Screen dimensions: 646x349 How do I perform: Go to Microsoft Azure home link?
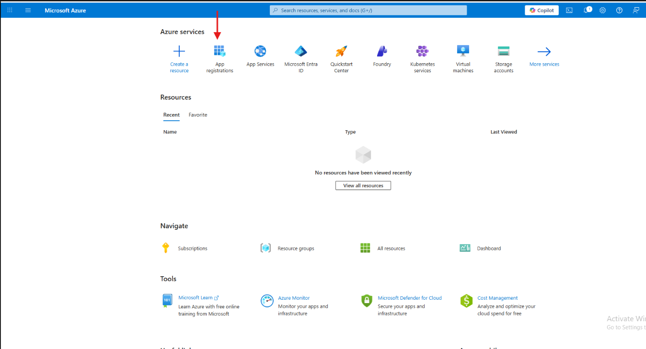point(65,10)
